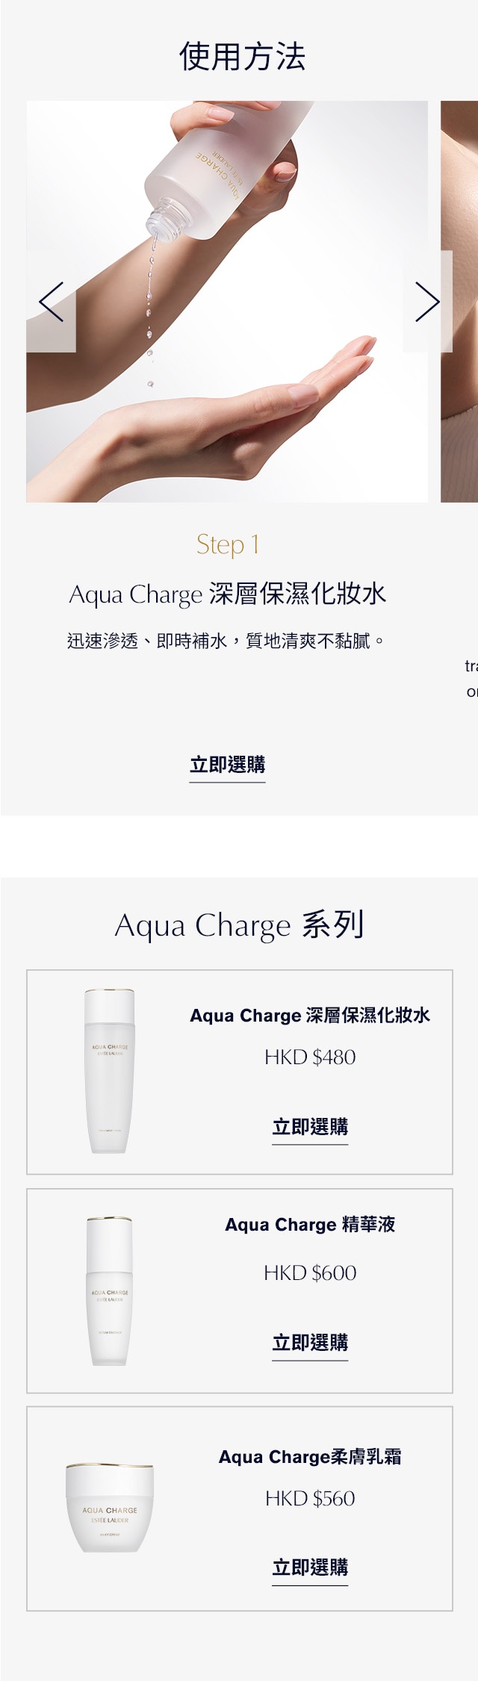Open the Aqua Charge 深層保濕化妝水 product title
478x1681 pixels.
[310, 1016]
